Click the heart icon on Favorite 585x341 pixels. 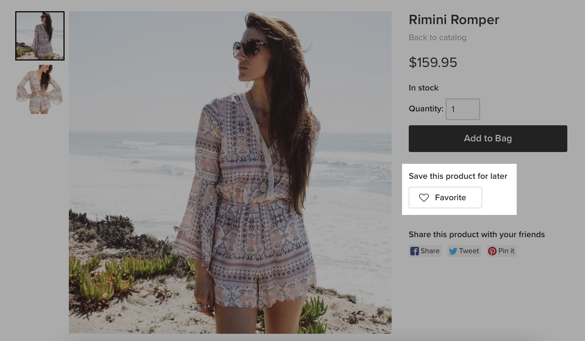pyautogui.click(x=424, y=198)
